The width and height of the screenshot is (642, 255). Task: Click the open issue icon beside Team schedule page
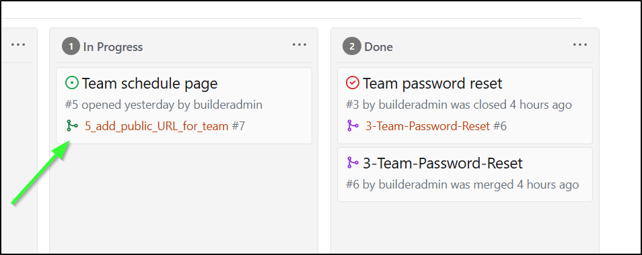pyautogui.click(x=71, y=83)
